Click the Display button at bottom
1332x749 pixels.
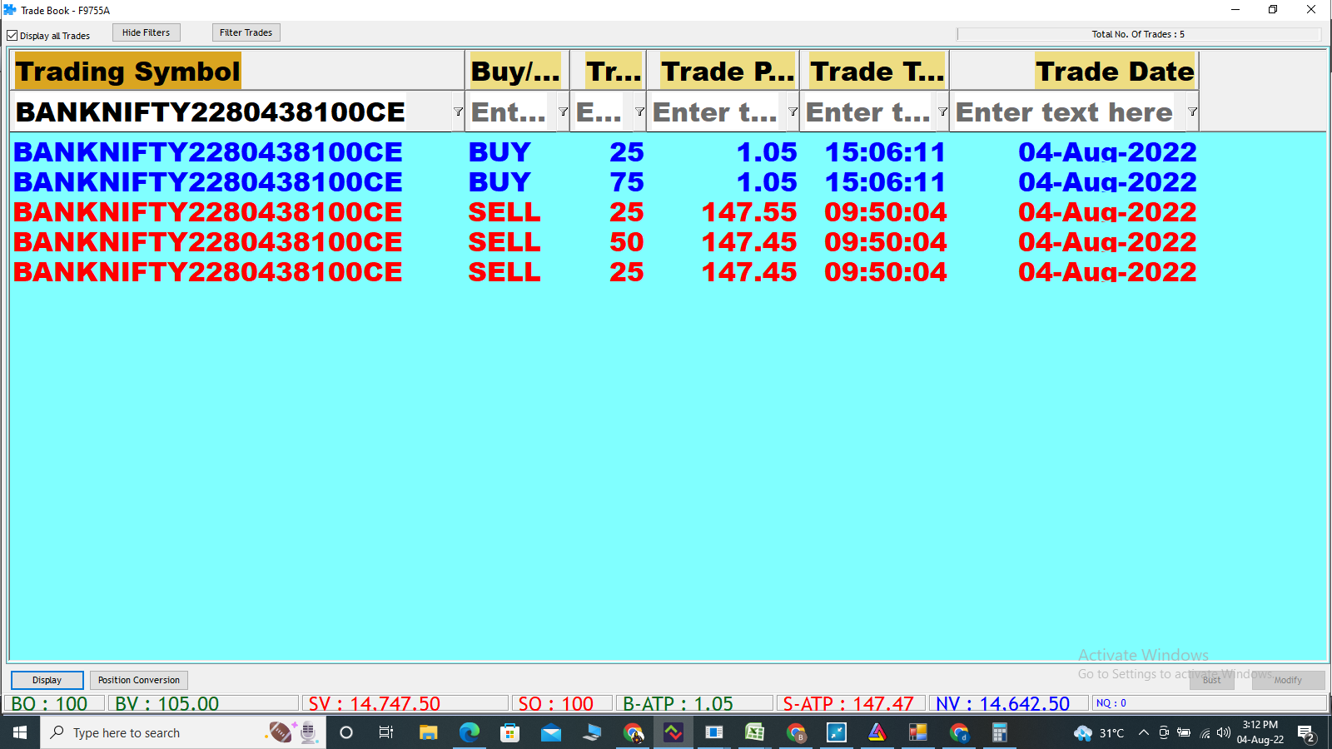coord(47,680)
